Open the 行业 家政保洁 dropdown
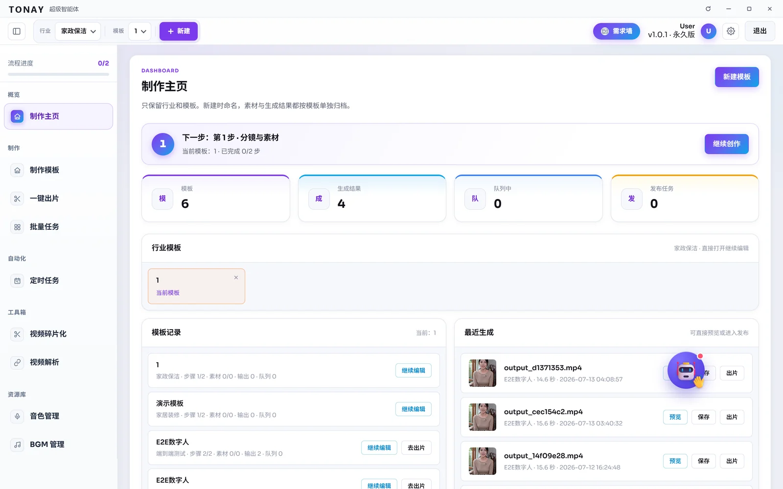 pos(78,31)
